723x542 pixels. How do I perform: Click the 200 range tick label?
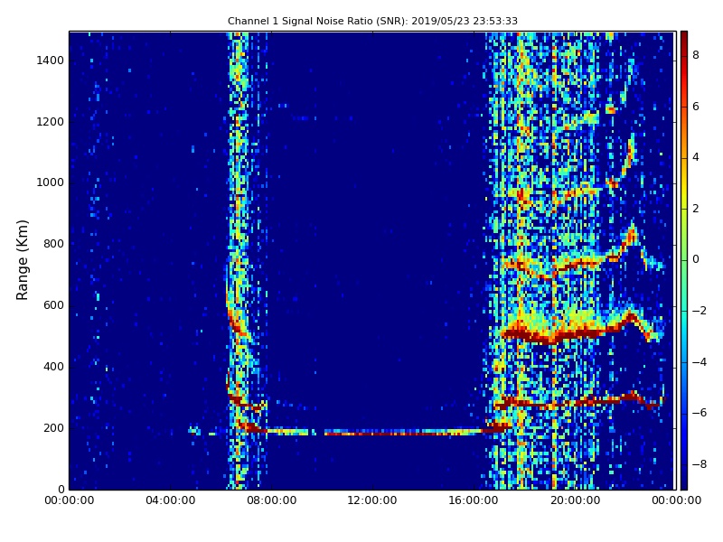click(53, 427)
